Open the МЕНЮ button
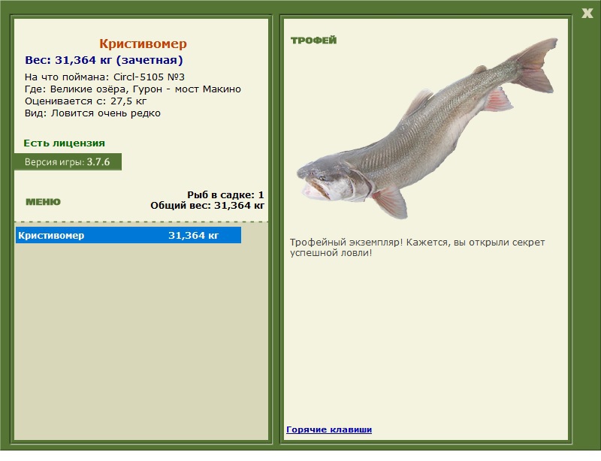 (43, 202)
